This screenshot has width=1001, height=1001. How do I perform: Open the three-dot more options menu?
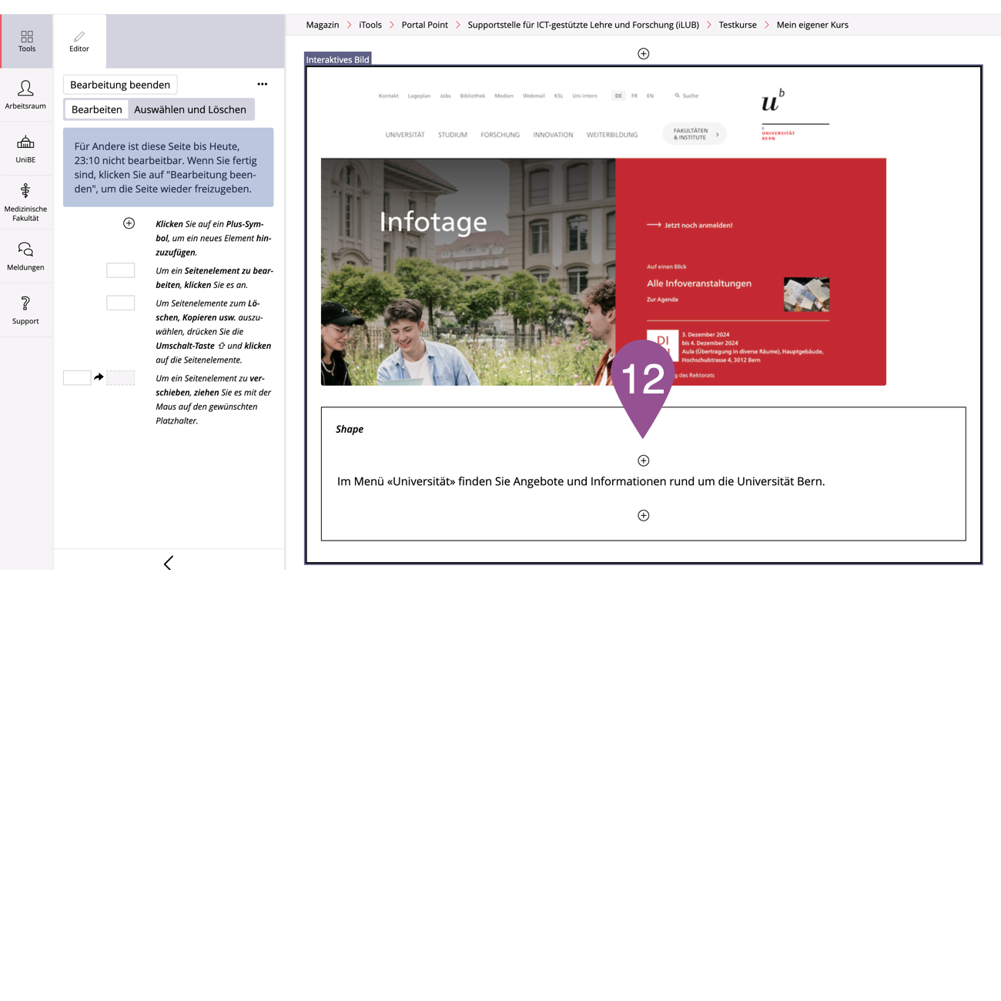click(263, 84)
